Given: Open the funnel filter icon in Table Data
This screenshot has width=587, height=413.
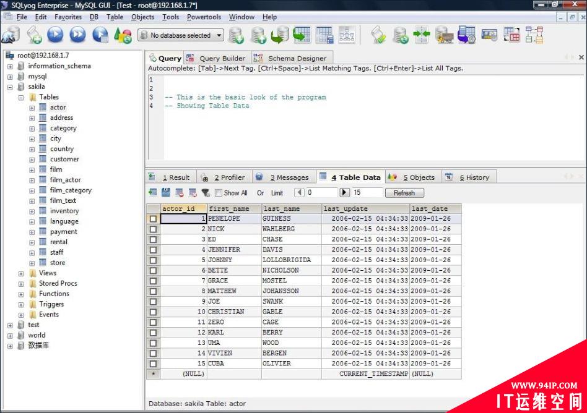Looking at the screenshot, I should [206, 192].
